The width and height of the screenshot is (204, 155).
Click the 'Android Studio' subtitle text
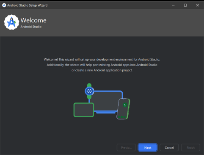point(31,27)
